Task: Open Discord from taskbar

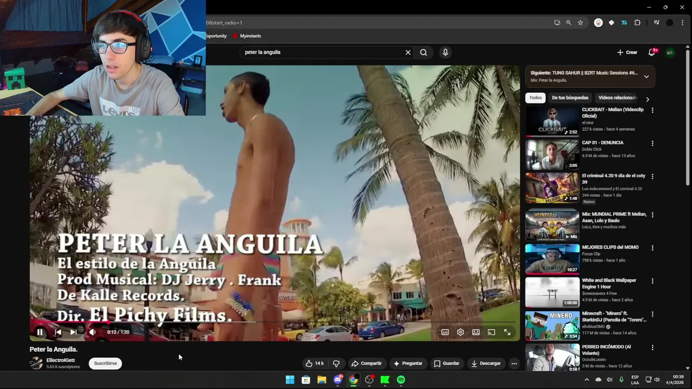Action: tap(338, 380)
